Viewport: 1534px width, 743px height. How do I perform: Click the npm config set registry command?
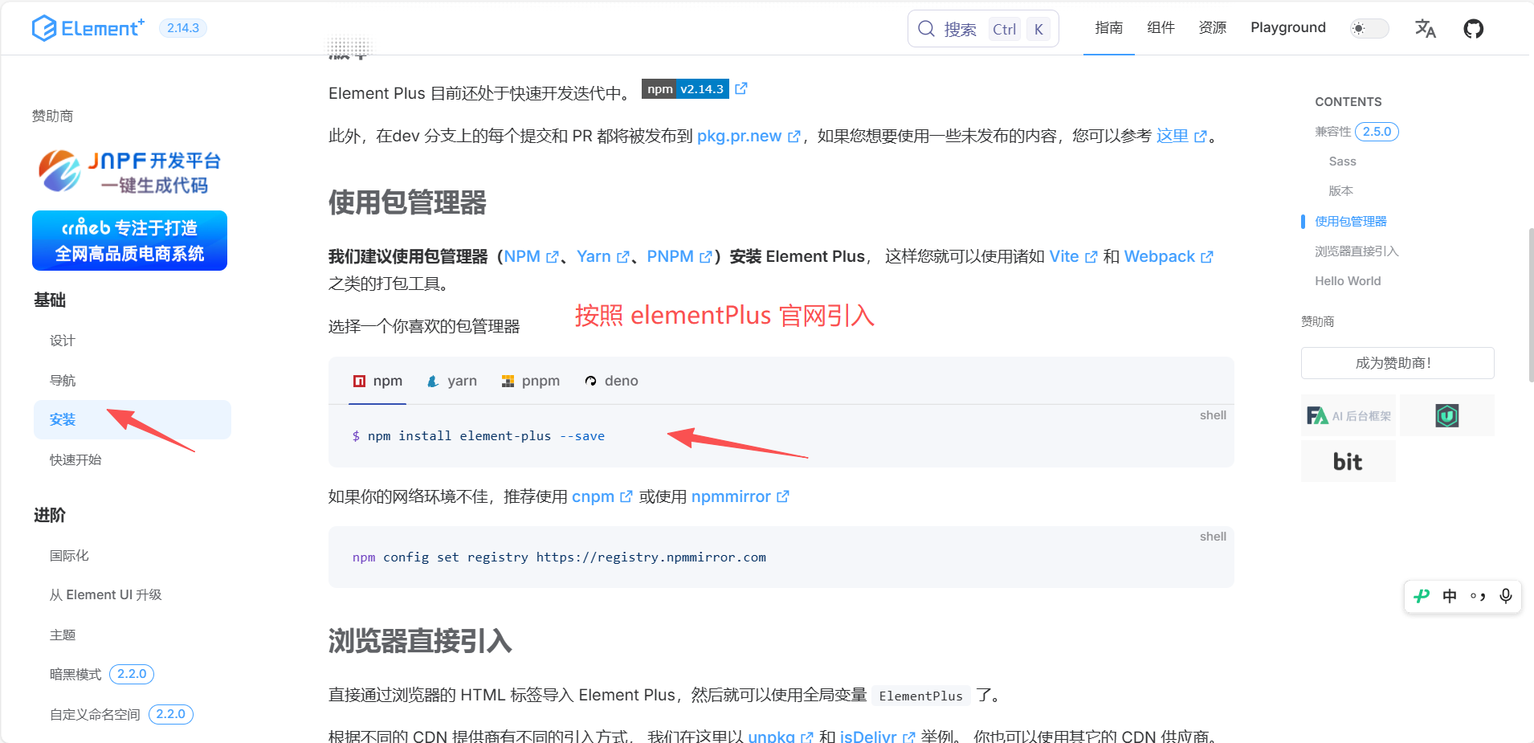click(x=559, y=557)
